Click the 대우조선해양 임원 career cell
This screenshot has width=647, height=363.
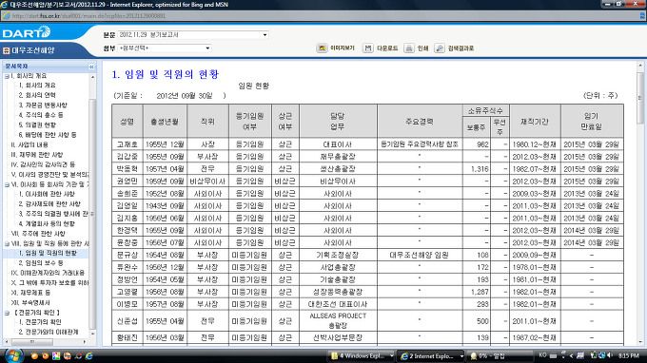(420, 255)
